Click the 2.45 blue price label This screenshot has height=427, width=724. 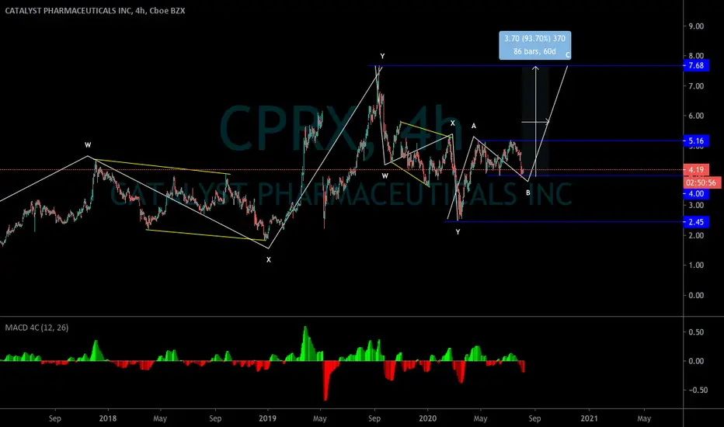pyautogui.click(x=696, y=222)
